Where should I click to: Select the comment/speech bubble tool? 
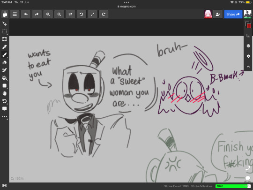click(5, 109)
